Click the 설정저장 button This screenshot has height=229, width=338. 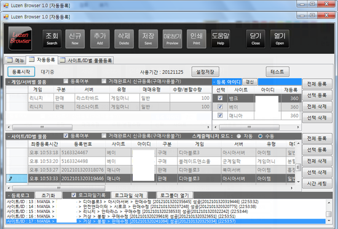[x=205, y=72]
